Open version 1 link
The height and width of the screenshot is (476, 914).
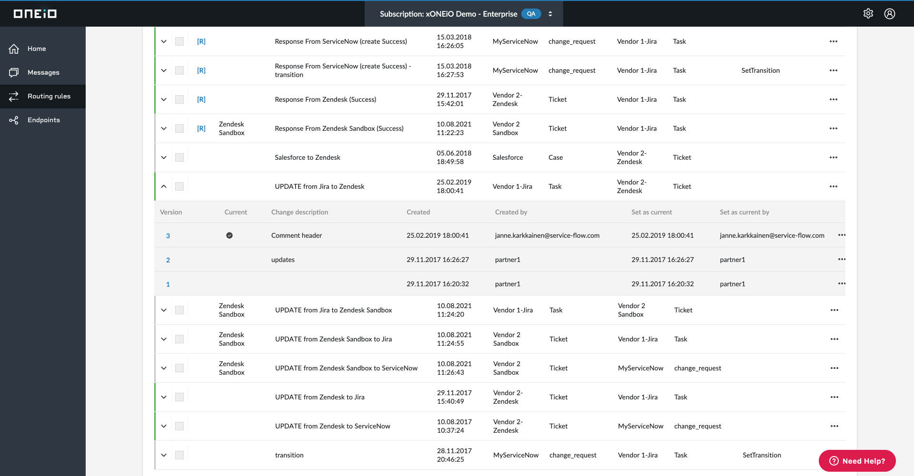click(x=168, y=284)
